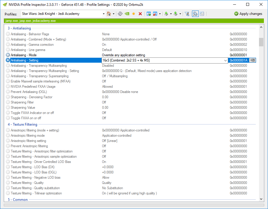The image size is (268, 209).
Task: Select the Antialiasing - Mode row
Action: [x=131, y=55]
